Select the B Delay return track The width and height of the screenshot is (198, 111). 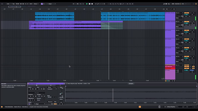tap(170, 68)
